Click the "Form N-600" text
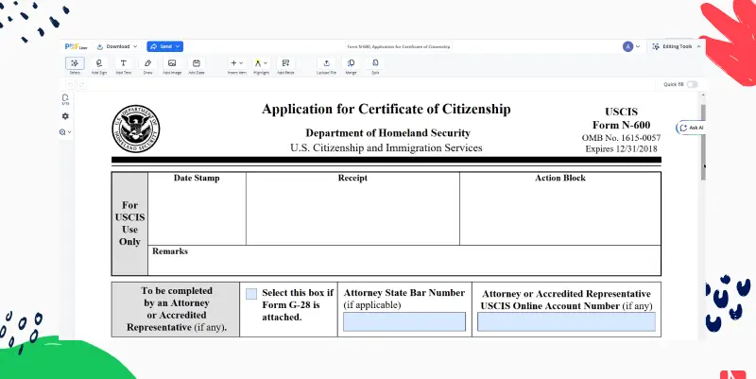 621,125
